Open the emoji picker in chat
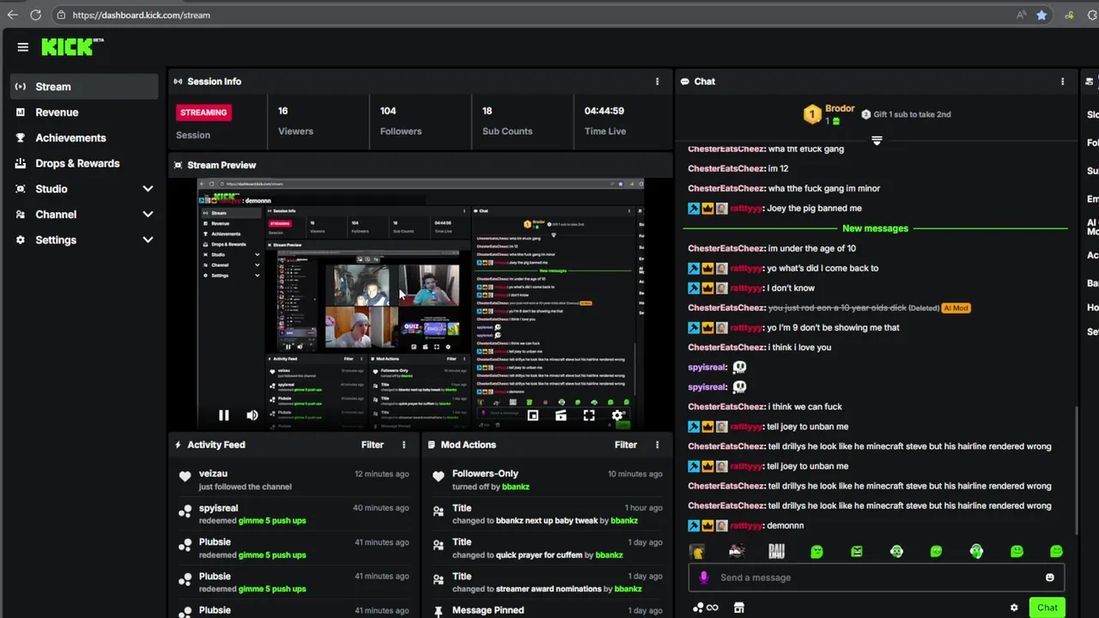The image size is (1099, 618). (x=1049, y=578)
